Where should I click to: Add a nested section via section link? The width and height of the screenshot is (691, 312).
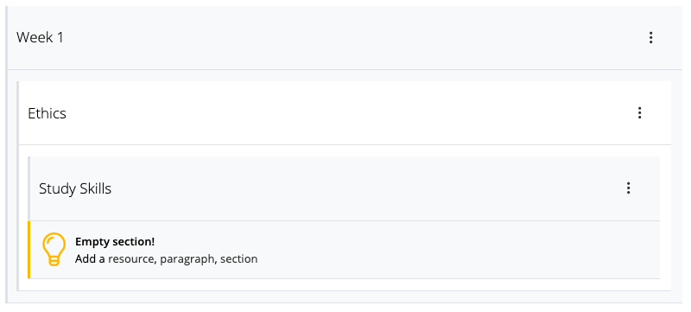[239, 259]
